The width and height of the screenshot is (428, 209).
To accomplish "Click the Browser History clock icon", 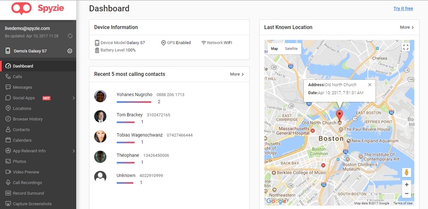I will pyautogui.click(x=8, y=119).
